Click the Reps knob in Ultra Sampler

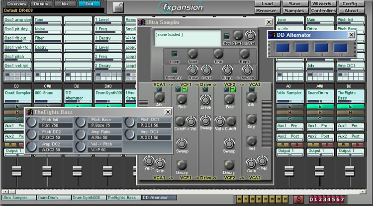(245, 55)
